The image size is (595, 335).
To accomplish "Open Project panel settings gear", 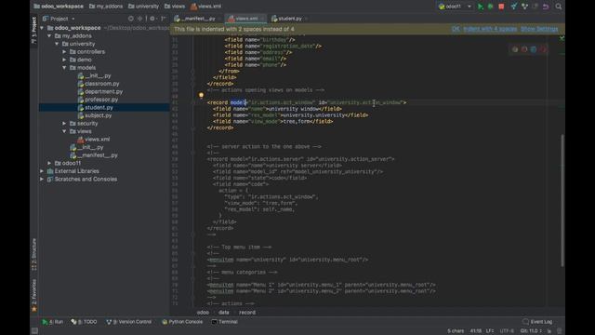I will pos(152,19).
